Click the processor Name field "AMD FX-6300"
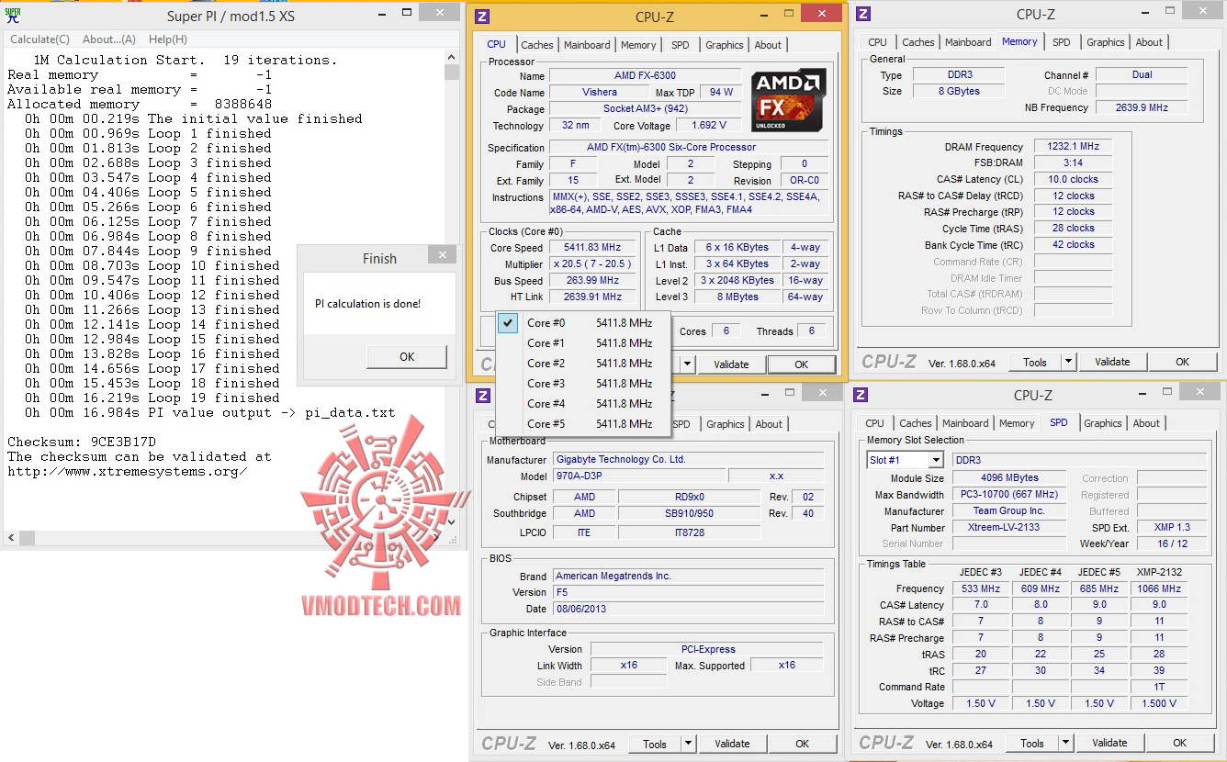Viewport: 1227px width, 762px height. (x=644, y=75)
